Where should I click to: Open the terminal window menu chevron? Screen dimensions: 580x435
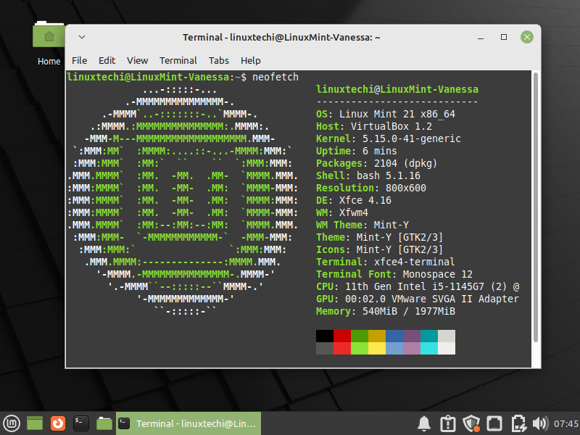82,37
